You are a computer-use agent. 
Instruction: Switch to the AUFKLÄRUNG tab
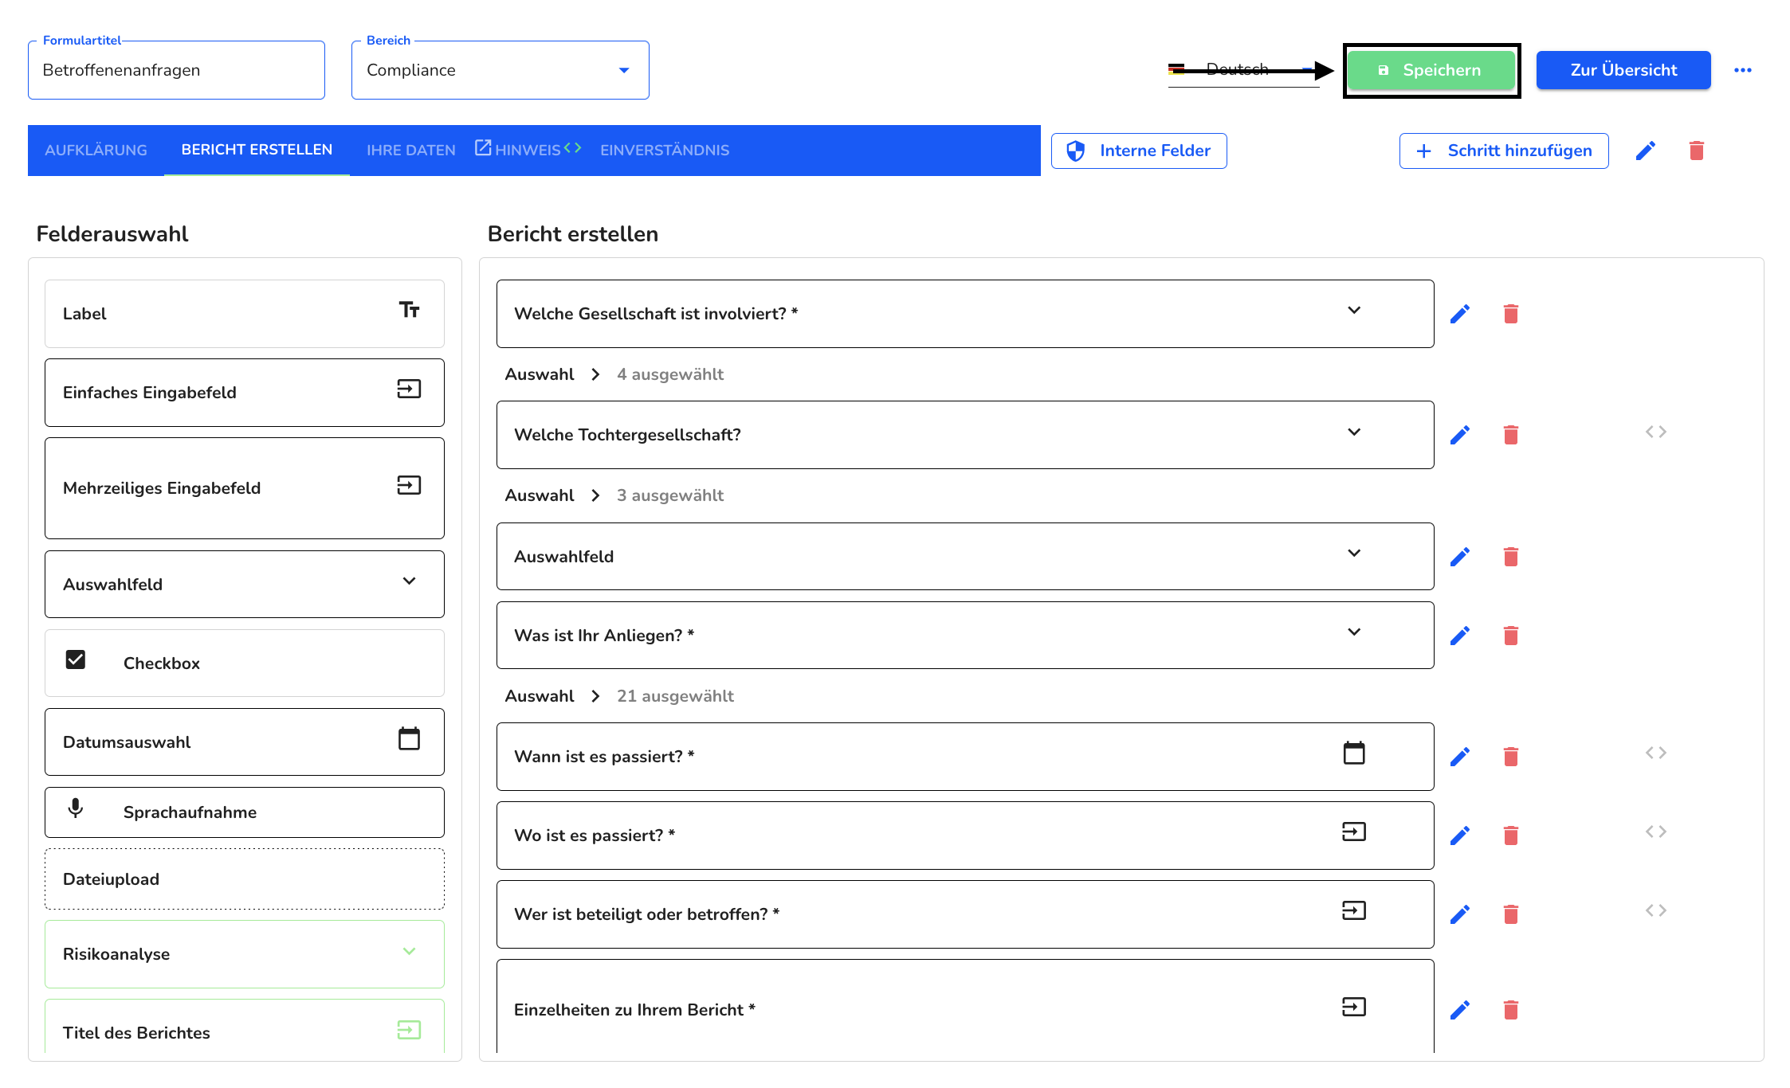tap(96, 150)
